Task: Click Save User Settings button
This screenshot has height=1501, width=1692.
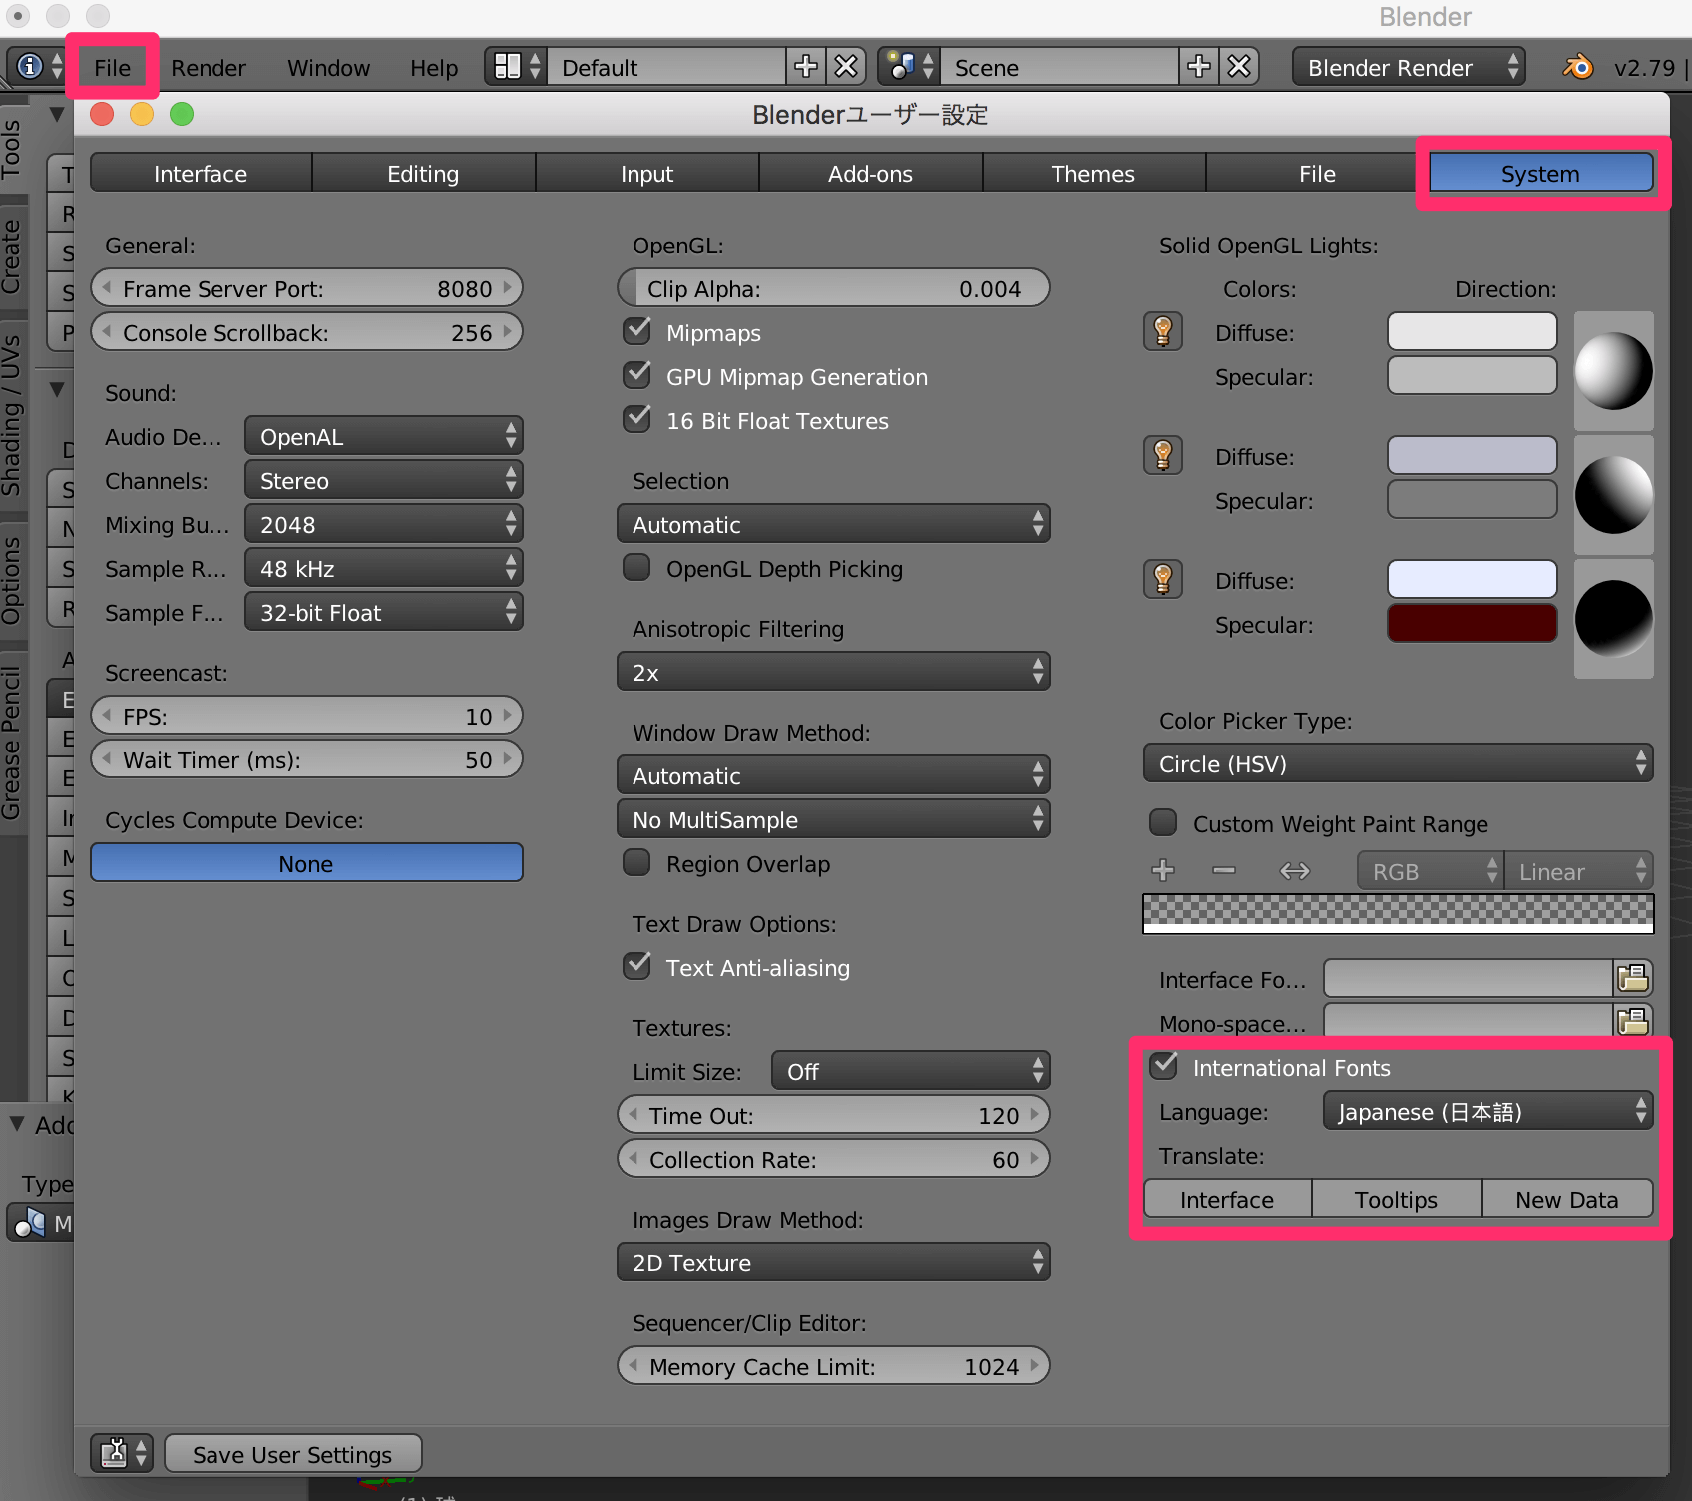Action: point(292,1454)
